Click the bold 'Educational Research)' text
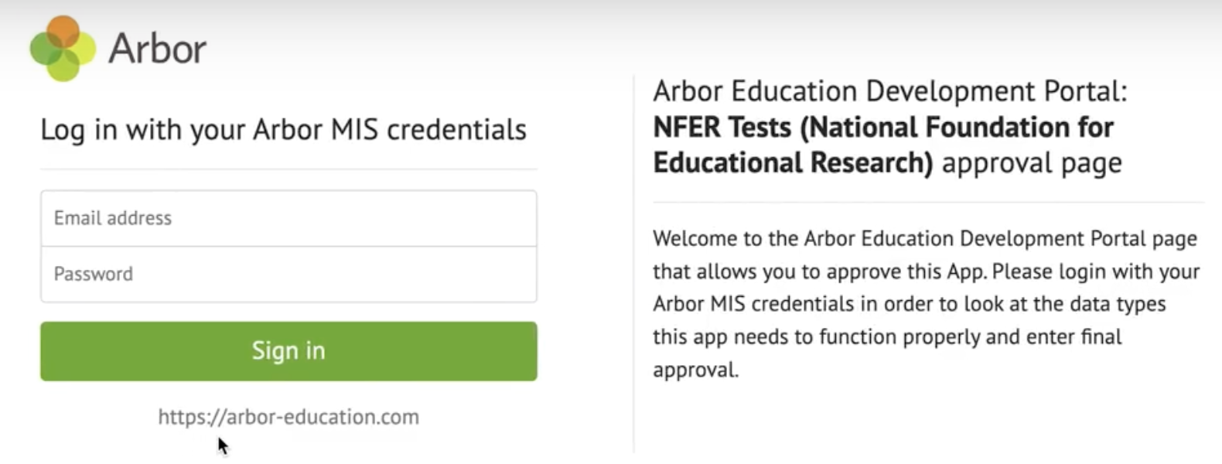Image resolution: width=1222 pixels, height=464 pixels. 793,162
